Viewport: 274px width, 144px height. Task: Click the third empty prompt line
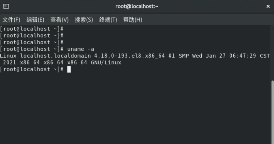point(32,42)
